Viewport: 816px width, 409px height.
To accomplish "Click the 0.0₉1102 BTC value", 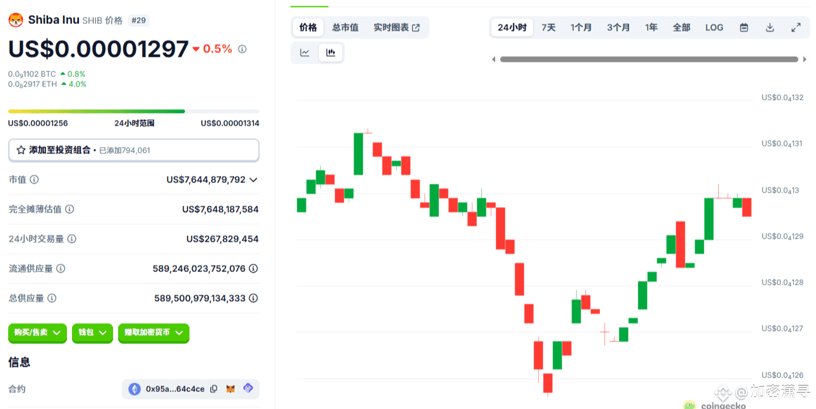I will click(x=32, y=74).
